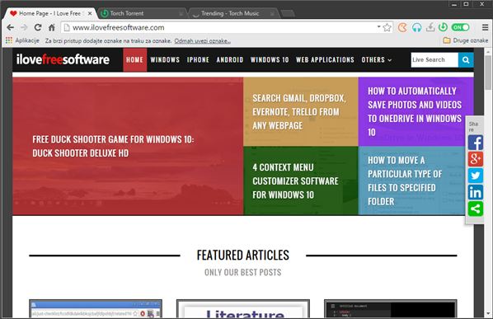Toggle the green ON switch in toolbar

460,27
